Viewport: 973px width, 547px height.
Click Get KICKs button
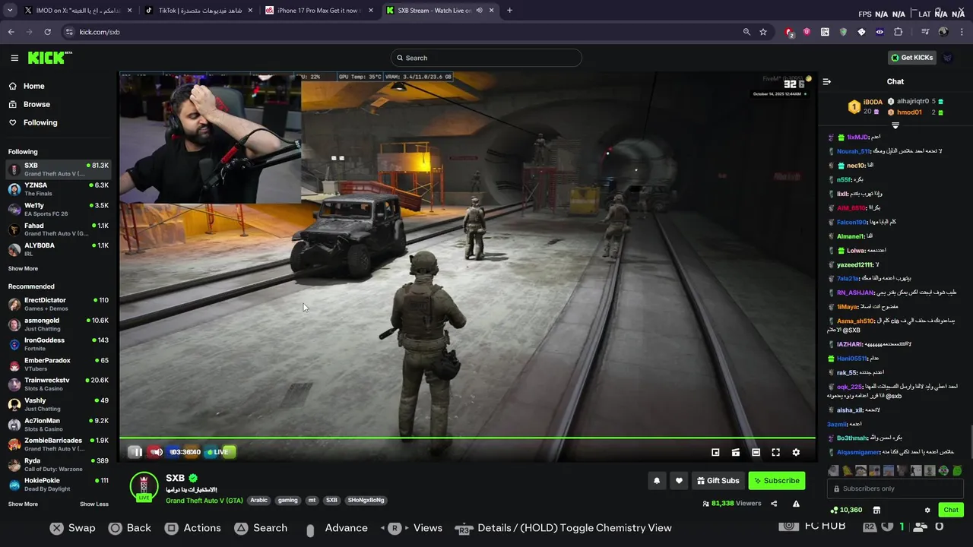click(x=911, y=58)
